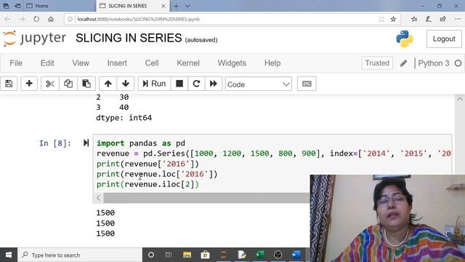This screenshot has width=465, height=262.
Task: Paste cells below using the clipboard icon
Action: coord(86,84)
